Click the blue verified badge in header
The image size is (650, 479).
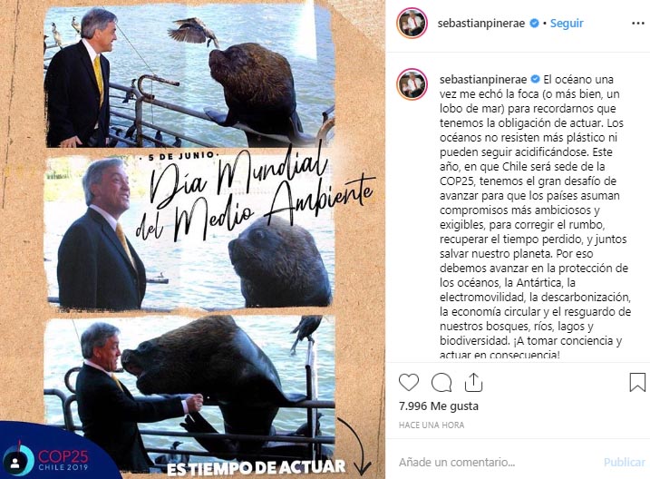[x=535, y=24]
